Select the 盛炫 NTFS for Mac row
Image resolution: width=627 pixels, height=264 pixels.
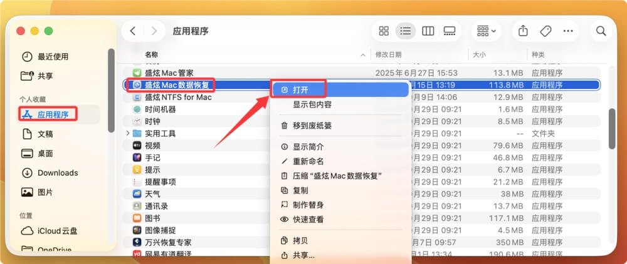coord(361,97)
